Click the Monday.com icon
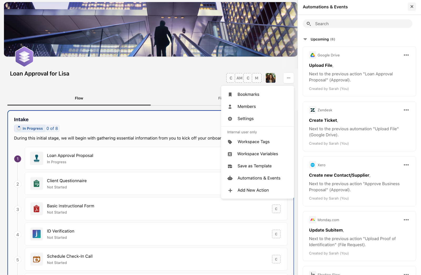 (313, 220)
